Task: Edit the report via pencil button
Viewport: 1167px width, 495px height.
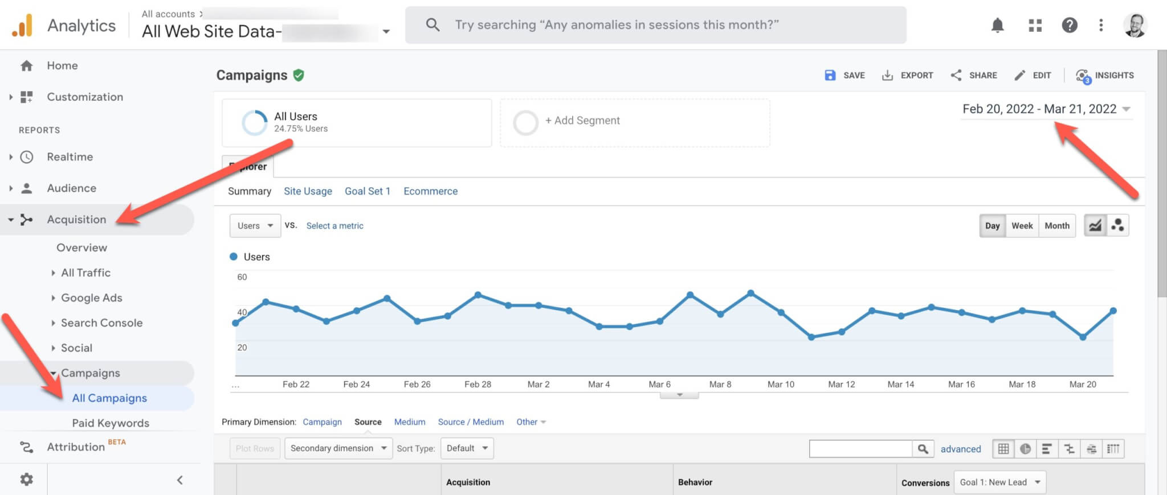Action: (1033, 75)
